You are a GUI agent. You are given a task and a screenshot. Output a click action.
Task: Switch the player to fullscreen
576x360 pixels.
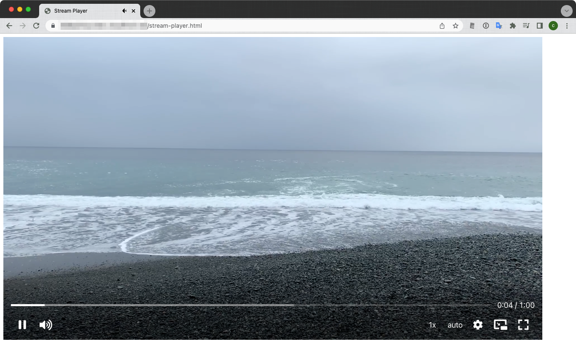(x=523, y=325)
